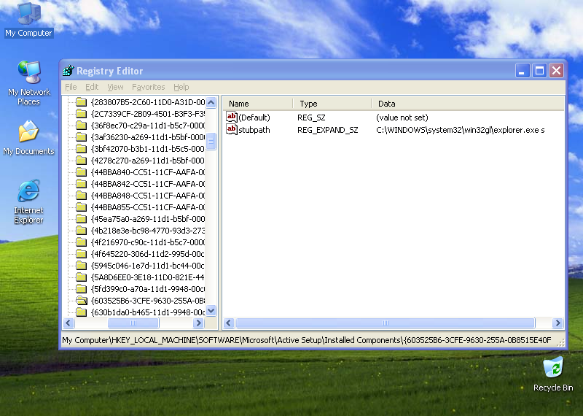
Task: Click the status bar registry path
Action: tap(307, 340)
